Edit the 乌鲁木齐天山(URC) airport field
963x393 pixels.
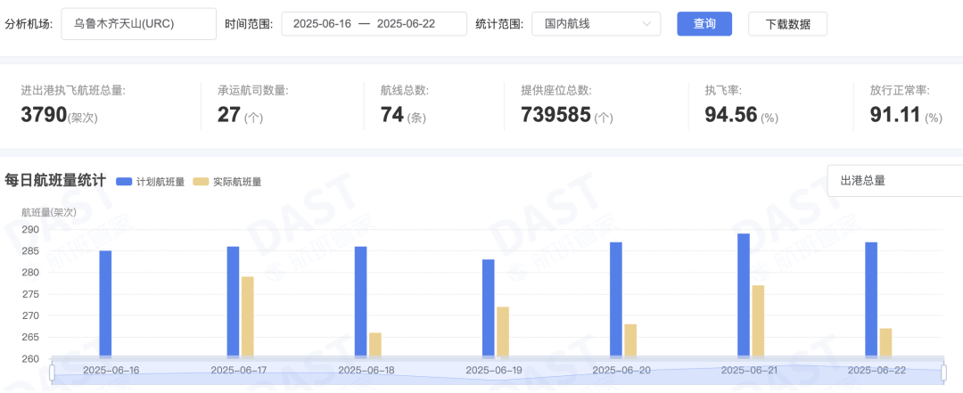pyautogui.click(x=139, y=24)
